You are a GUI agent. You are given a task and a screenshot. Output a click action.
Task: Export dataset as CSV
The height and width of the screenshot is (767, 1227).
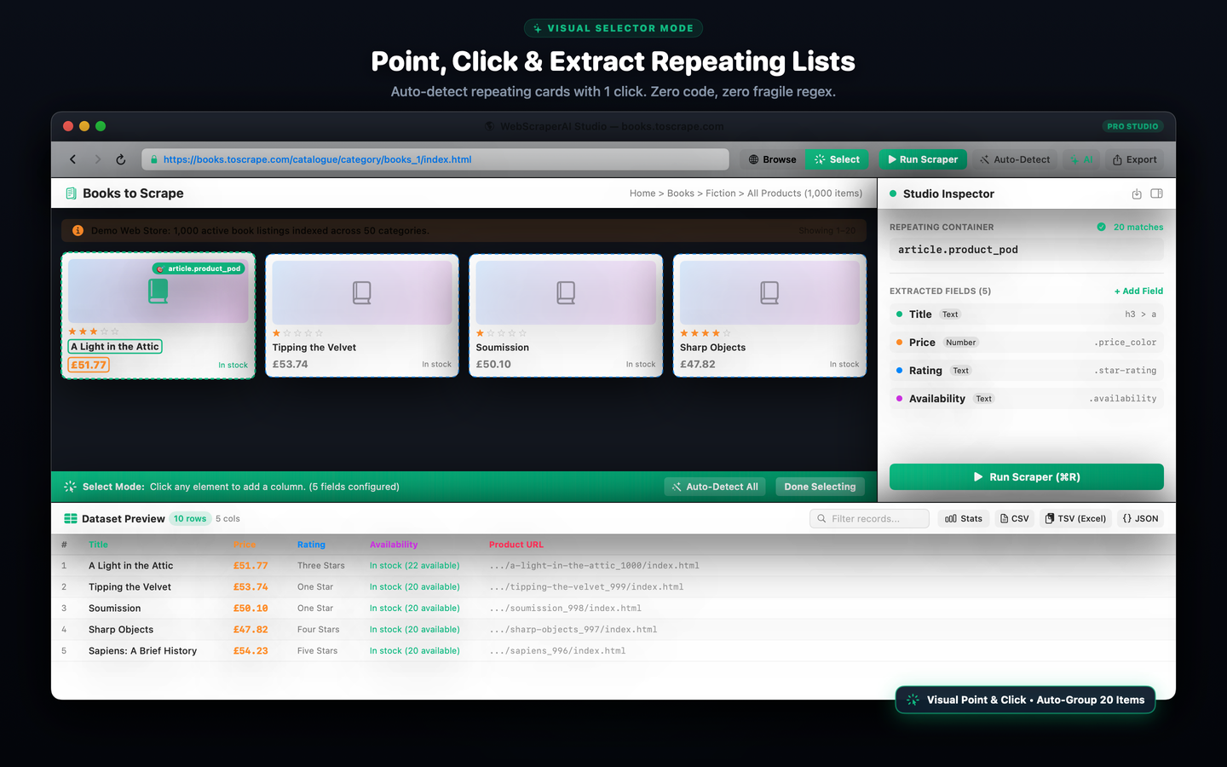pyautogui.click(x=1015, y=518)
